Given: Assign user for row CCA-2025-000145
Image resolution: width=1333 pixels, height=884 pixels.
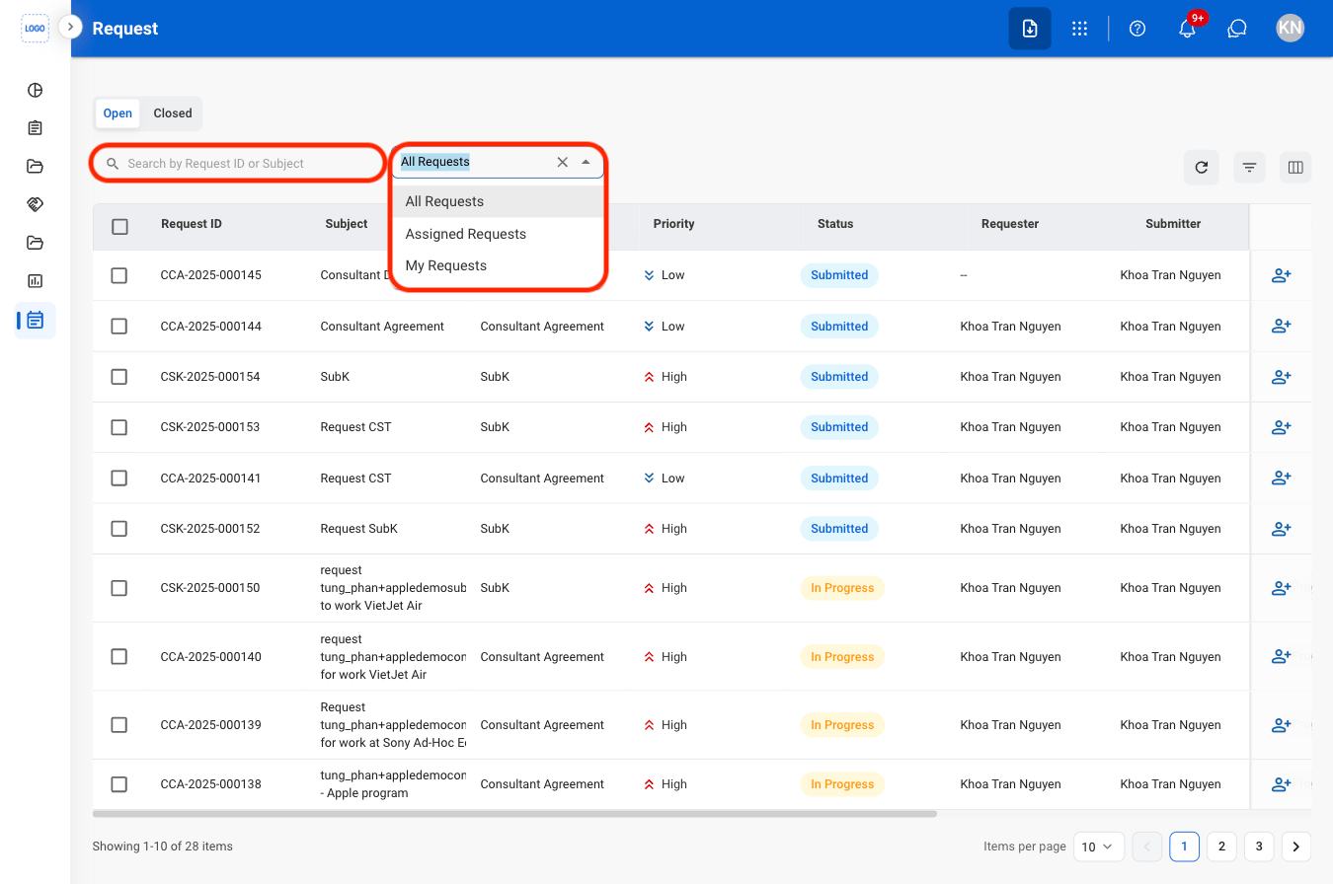Looking at the screenshot, I should 1282,275.
